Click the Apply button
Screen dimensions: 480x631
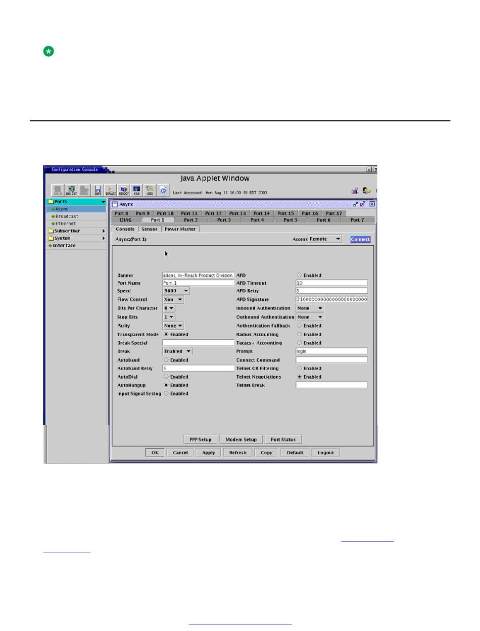click(209, 453)
